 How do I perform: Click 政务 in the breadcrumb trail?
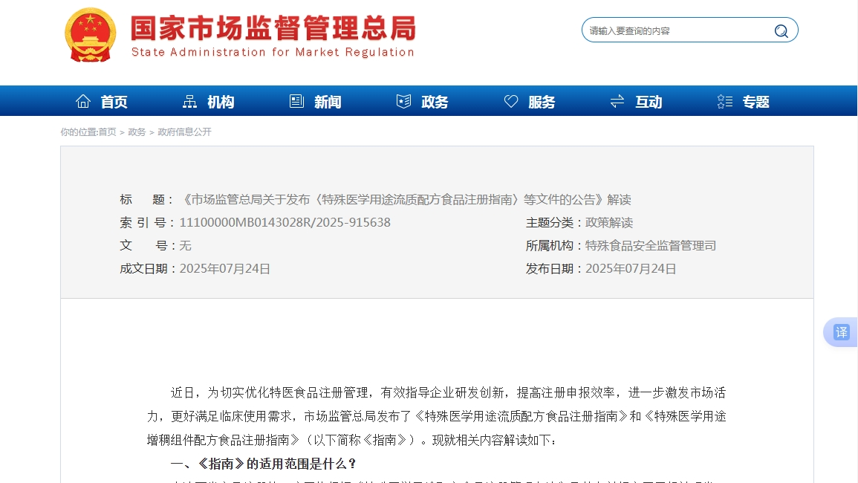tap(137, 132)
